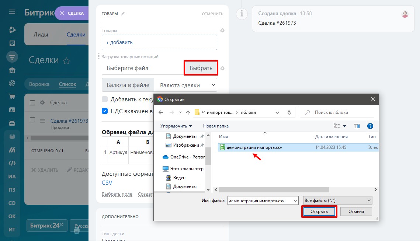This screenshot has width=420, height=241.
Task: Open the view options dropdown arrow
Action: tap(344, 126)
